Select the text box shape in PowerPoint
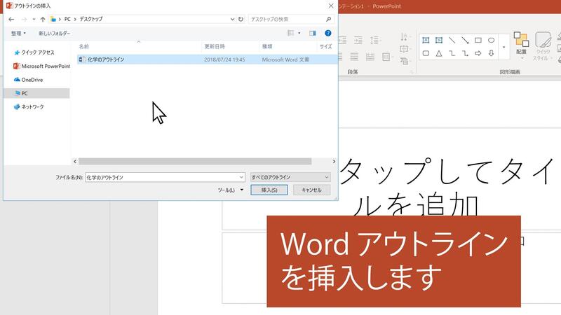This screenshot has width=561, height=315. pyautogui.click(x=426, y=41)
